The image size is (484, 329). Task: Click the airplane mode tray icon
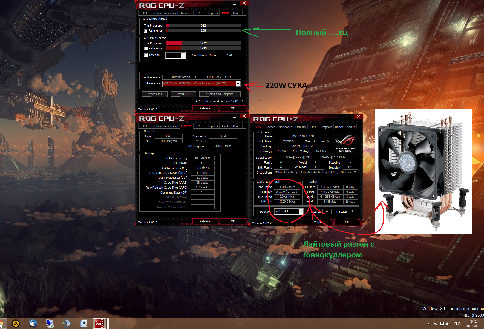pos(435,324)
